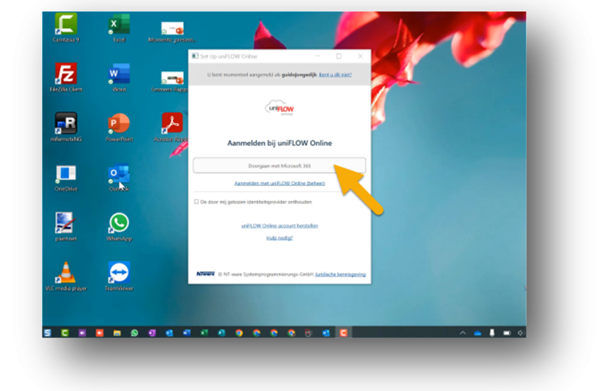The image size is (611, 391).
Task: Click the battery icon in the system tray
Action: (507, 333)
